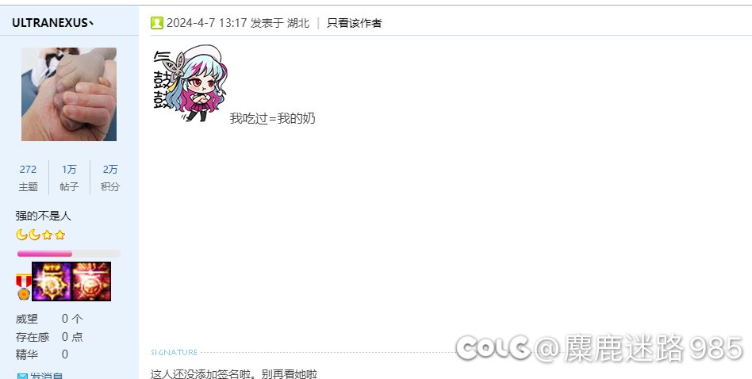Open the 272 主题 count
This screenshot has height=379, width=752.
click(29, 178)
